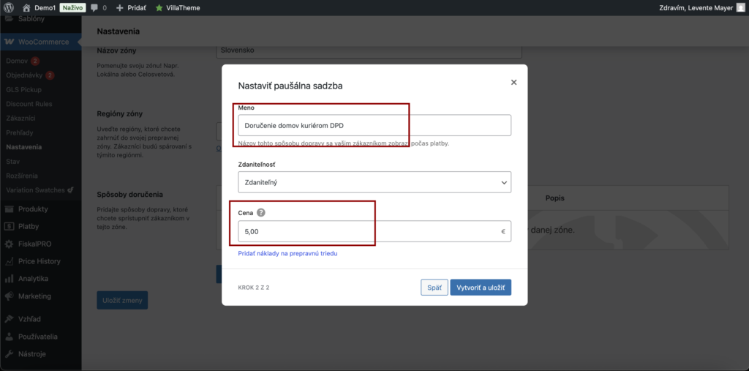Open the Produkty menu
The image size is (749, 371).
33,209
